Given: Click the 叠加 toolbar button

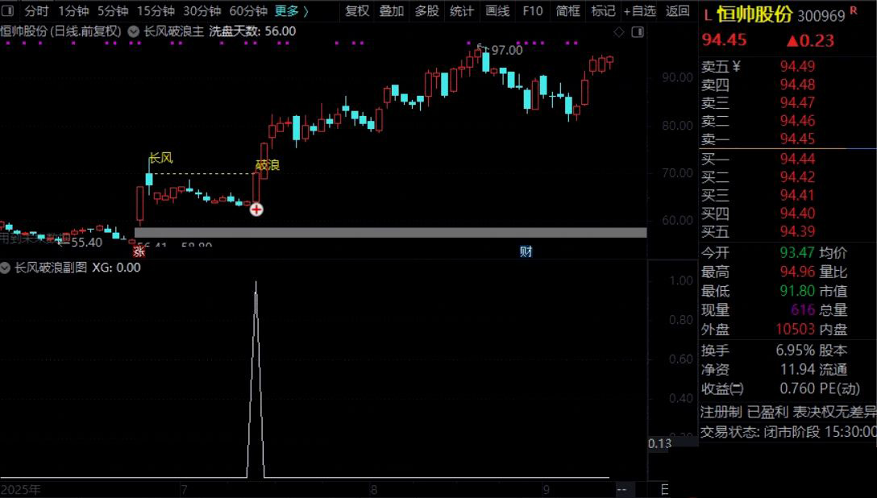Looking at the screenshot, I should (392, 10).
